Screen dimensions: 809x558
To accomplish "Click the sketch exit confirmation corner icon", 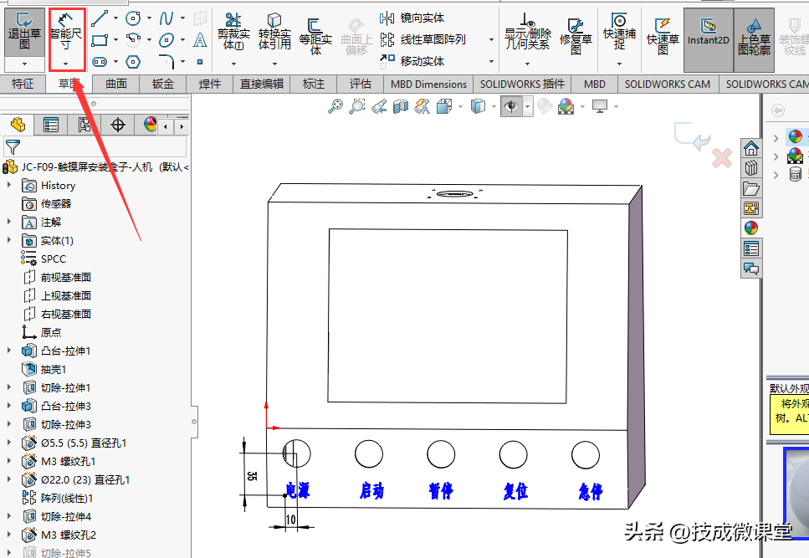I will click(x=693, y=136).
